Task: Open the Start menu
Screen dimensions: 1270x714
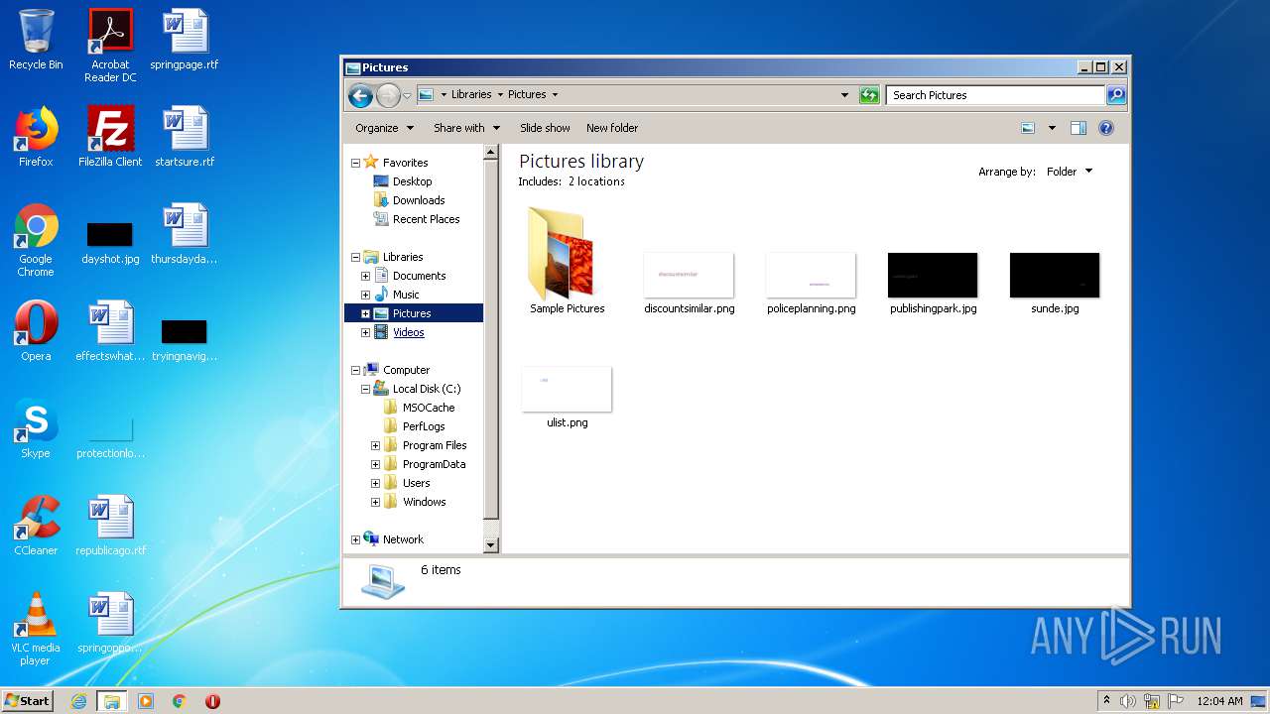Action: [x=28, y=701]
